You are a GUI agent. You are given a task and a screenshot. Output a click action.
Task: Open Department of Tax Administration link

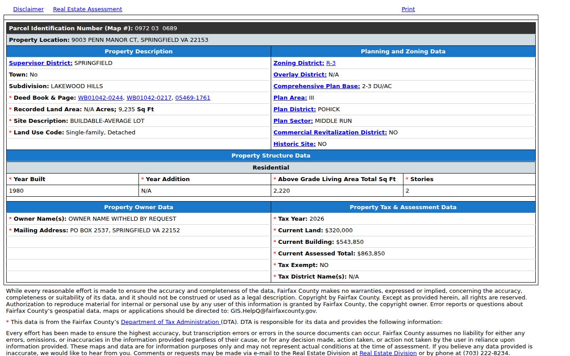171,322
